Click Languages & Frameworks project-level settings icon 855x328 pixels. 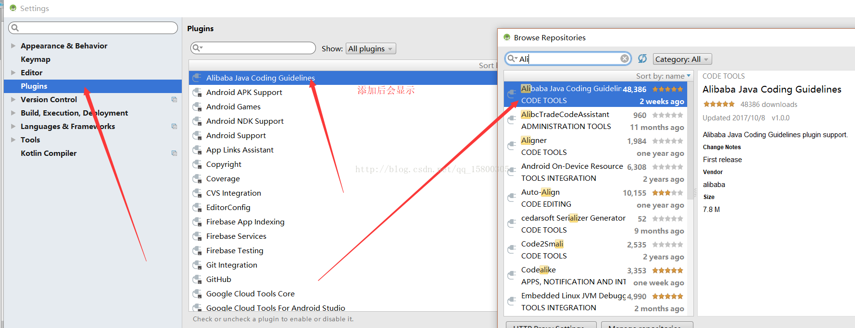tap(174, 126)
